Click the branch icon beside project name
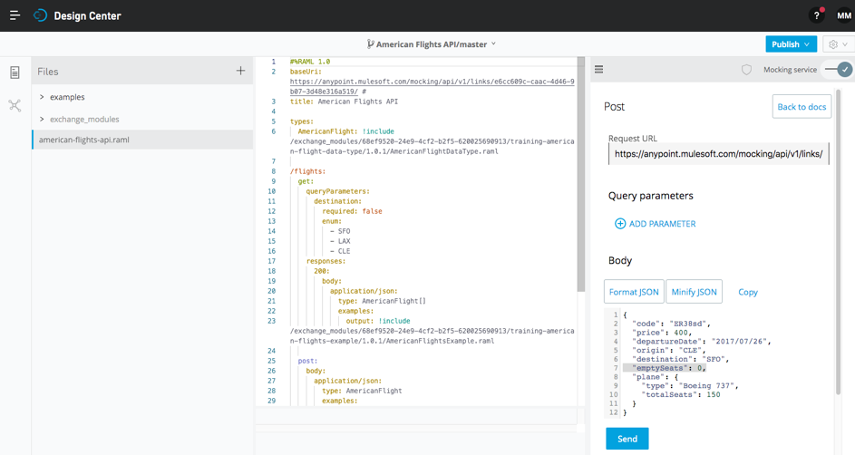855x455 pixels. click(x=370, y=44)
